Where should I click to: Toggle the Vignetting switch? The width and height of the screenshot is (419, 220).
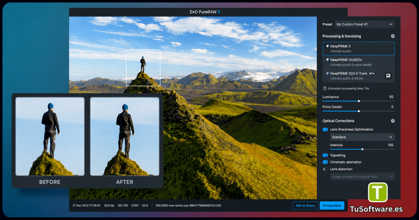coord(325,156)
